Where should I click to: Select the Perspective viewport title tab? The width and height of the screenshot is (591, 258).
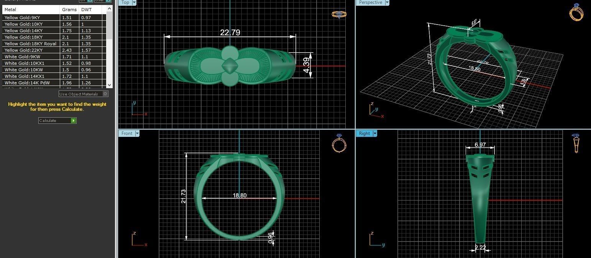tap(370, 2)
